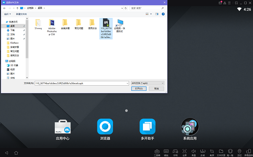Go back in the file dialog

coord(5,8)
